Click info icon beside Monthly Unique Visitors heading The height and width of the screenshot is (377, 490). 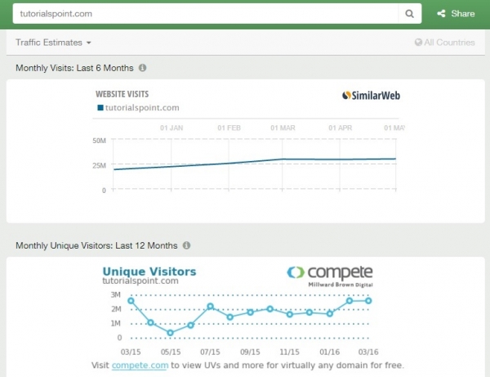186,245
